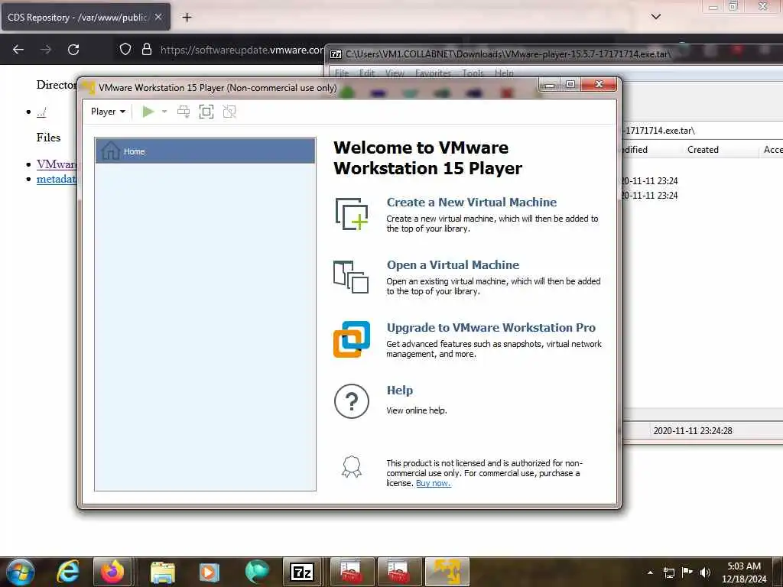Click the Enter full screen mode icon
This screenshot has height=587, width=783.
click(x=206, y=112)
